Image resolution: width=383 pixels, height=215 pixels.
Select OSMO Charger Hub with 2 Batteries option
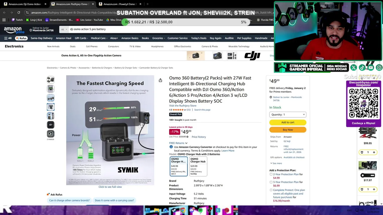[x=179, y=166]
